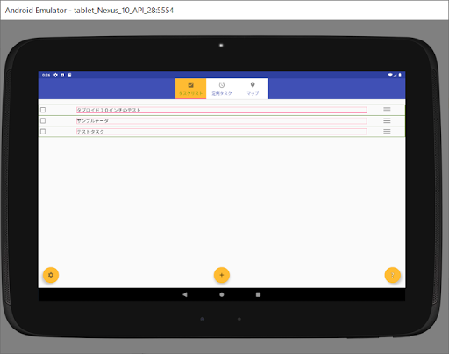
Task: Click the drag handle on テストタスク row
Action: [x=387, y=132]
